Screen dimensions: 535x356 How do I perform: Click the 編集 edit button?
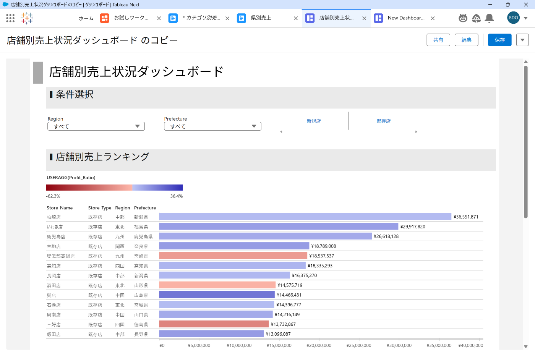[467, 40]
